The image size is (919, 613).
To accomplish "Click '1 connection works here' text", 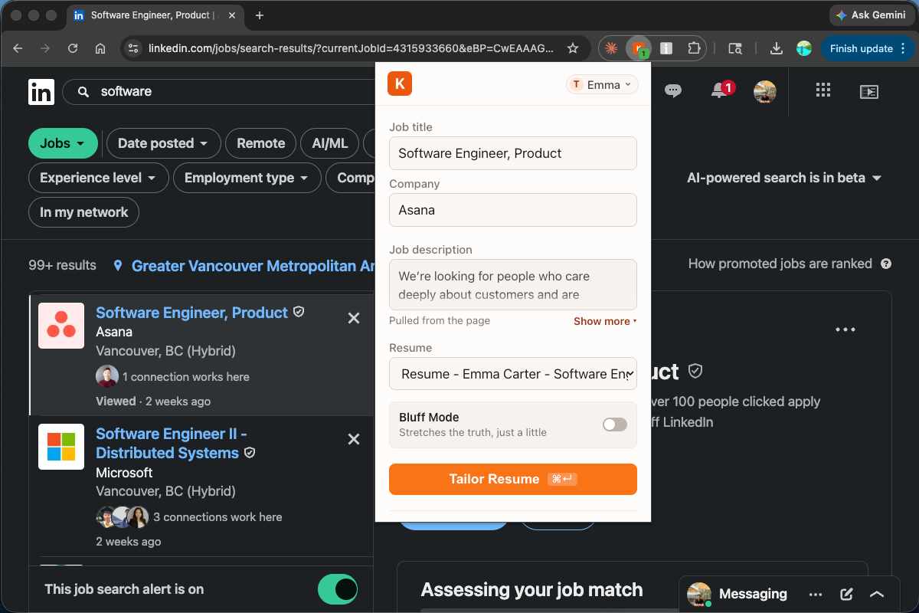I will click(x=186, y=377).
